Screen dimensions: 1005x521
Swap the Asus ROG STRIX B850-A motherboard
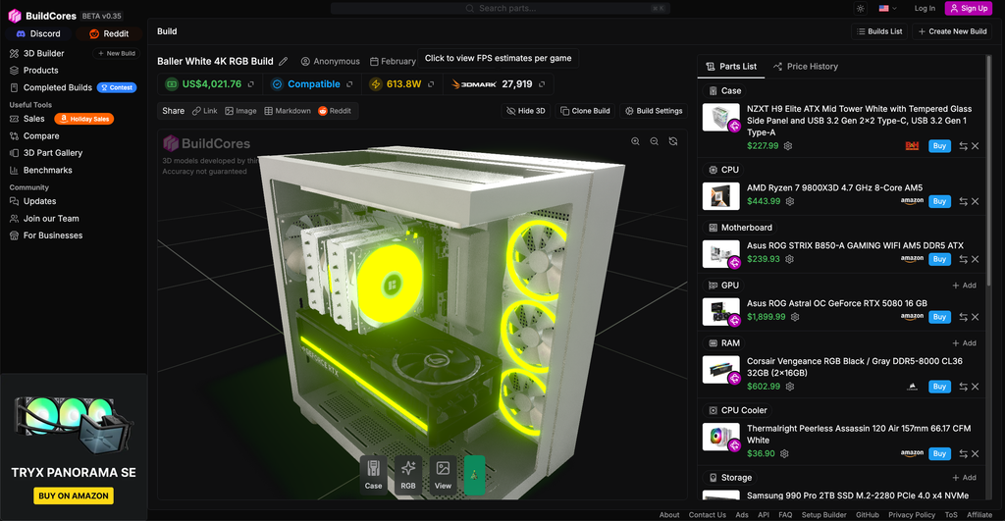(x=964, y=260)
